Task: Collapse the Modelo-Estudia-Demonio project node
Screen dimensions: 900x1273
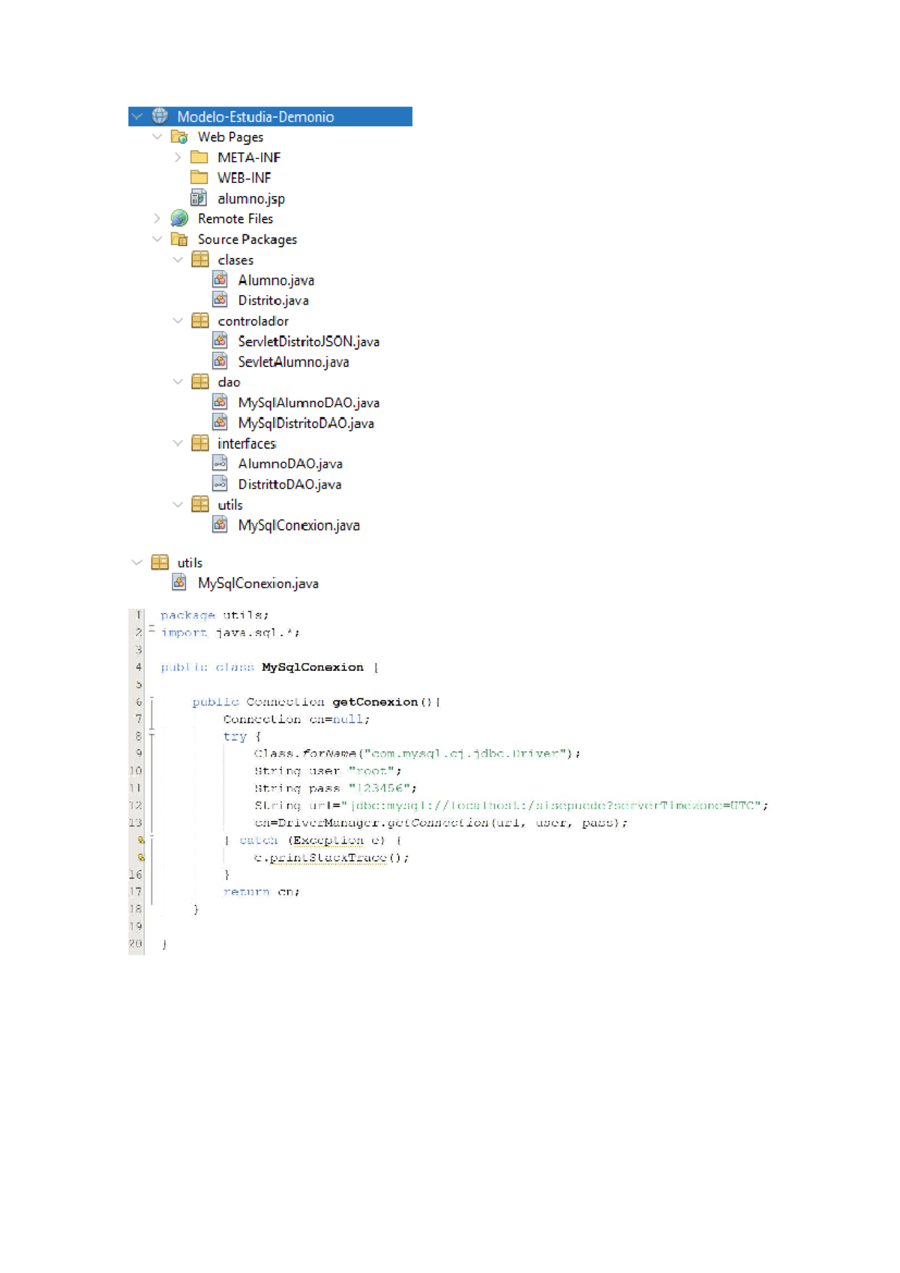Action: click(x=137, y=116)
